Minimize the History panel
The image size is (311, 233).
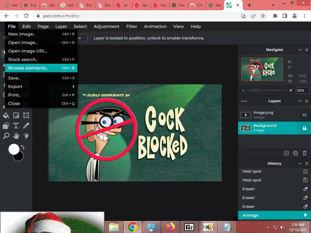pos(300,164)
